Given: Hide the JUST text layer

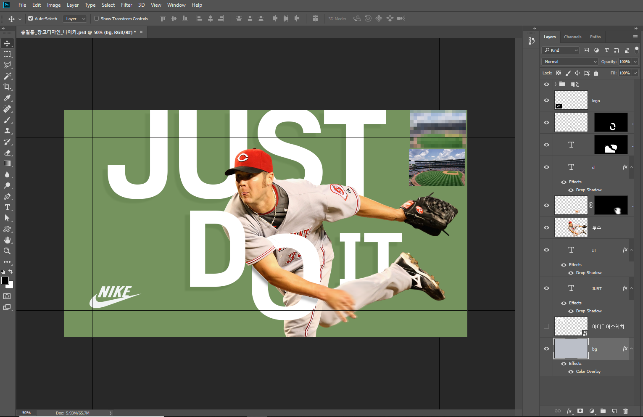Looking at the screenshot, I should (x=546, y=288).
